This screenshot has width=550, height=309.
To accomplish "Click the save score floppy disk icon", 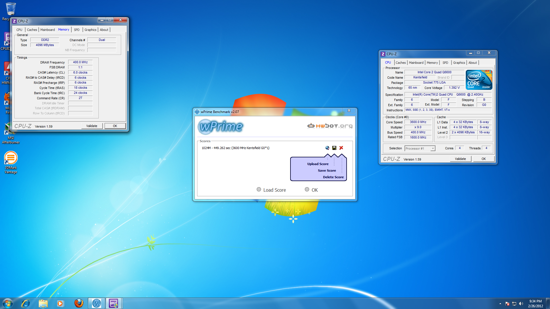I will click(334, 148).
